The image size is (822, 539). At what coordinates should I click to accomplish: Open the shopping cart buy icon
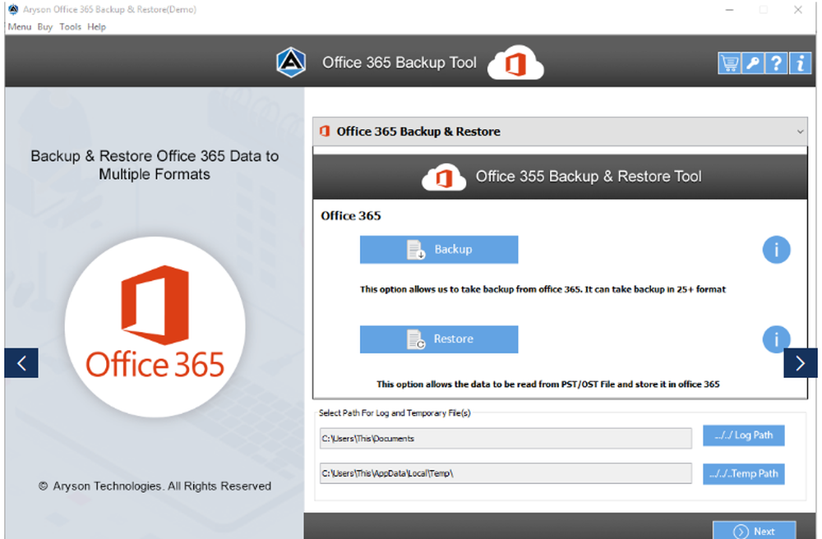(729, 63)
